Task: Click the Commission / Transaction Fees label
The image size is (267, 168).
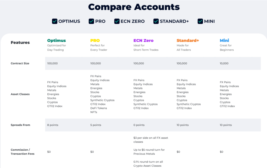Action: click(22, 152)
